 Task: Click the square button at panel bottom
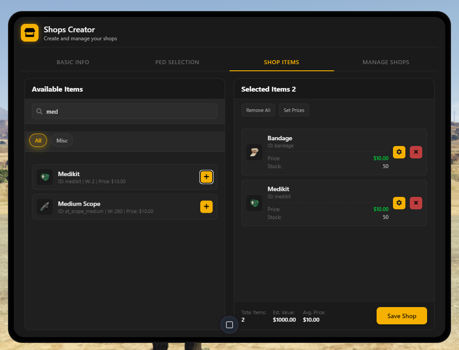coord(229,325)
